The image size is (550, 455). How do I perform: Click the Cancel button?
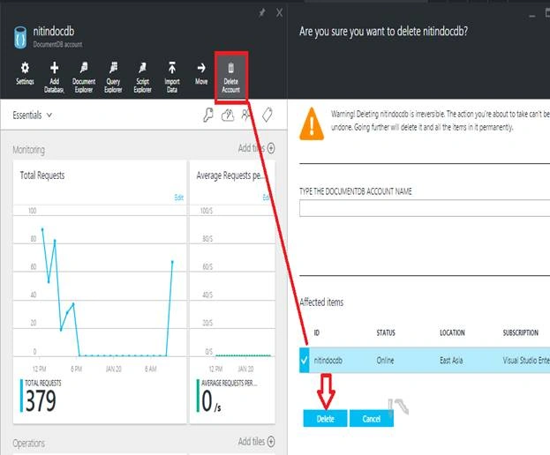[x=372, y=419]
